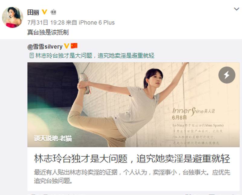Screen dimensions: 242x195
Task: Click the verified badge beside 雪雪silvery
Action: (x=66, y=46)
